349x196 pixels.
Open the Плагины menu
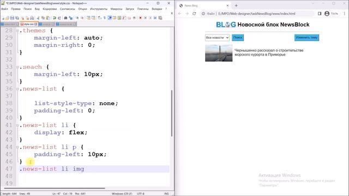tap(143, 9)
